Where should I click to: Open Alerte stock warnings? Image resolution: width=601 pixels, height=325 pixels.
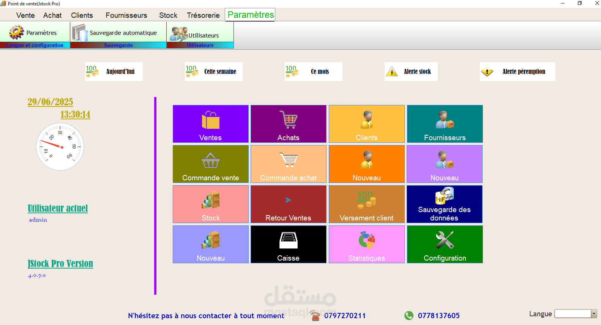(x=411, y=72)
